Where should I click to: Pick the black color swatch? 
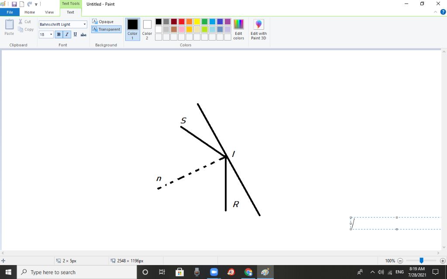point(158,22)
